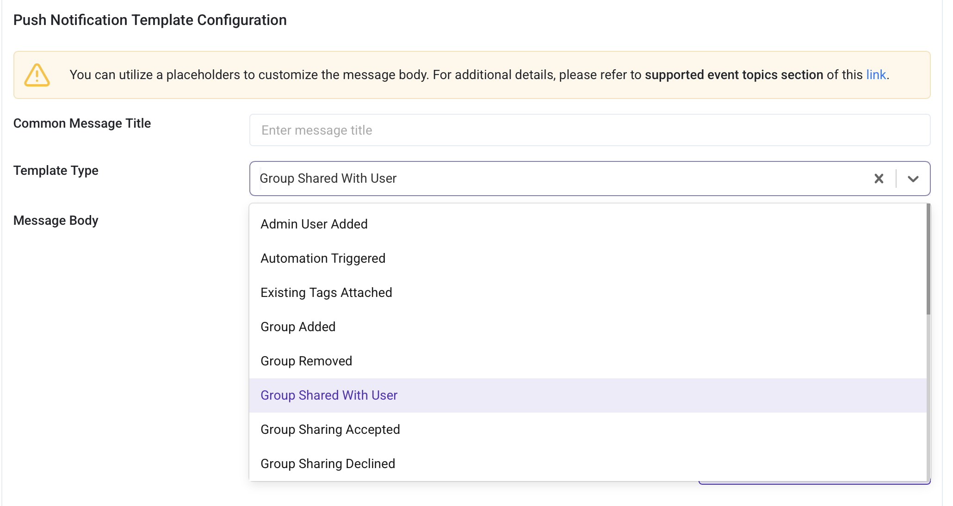Image resolution: width=953 pixels, height=506 pixels.
Task: Choose Group Sharing Declined option
Action: tap(328, 464)
